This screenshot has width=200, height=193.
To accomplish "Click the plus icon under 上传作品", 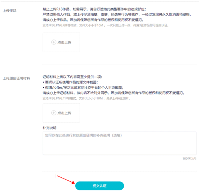I will coord(53,42).
